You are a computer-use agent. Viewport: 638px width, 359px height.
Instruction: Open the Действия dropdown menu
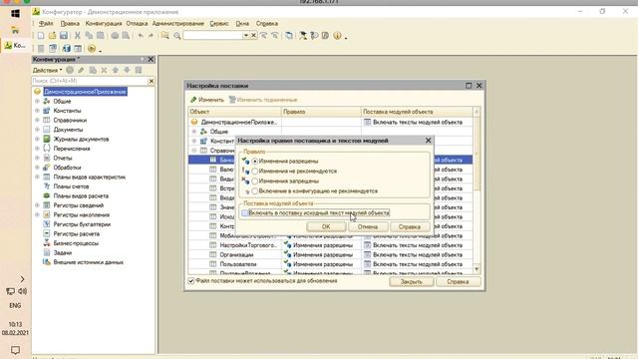(x=47, y=70)
